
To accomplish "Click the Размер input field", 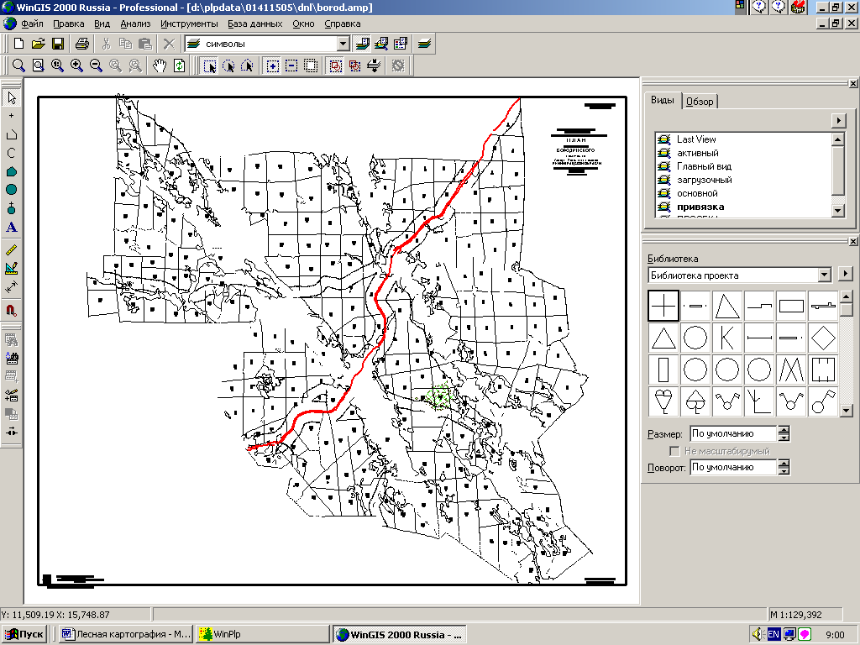I will (733, 433).
